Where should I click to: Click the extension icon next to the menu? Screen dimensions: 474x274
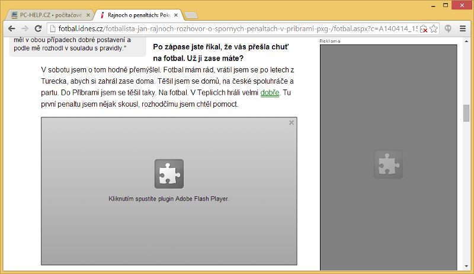[x=449, y=28]
